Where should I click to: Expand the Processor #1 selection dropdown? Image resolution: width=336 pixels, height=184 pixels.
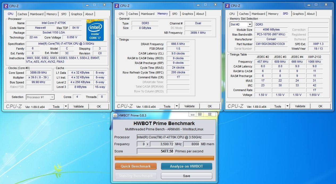point(52,97)
